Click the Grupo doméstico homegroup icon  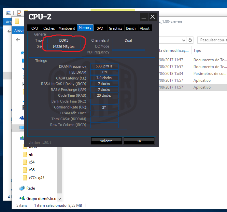tap(22, 198)
